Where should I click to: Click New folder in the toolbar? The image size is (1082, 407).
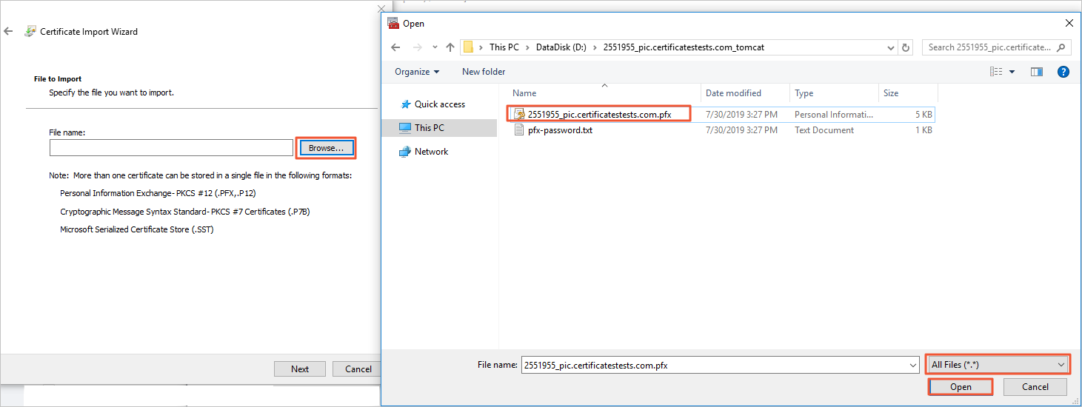tap(484, 72)
